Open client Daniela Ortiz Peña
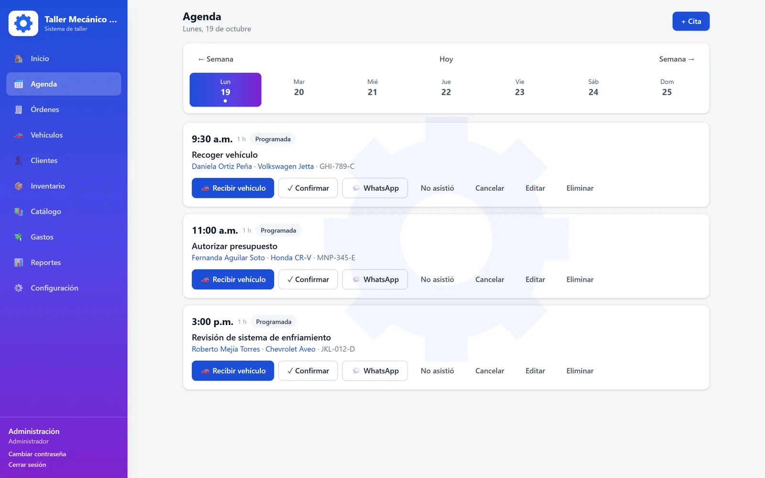 222,166
